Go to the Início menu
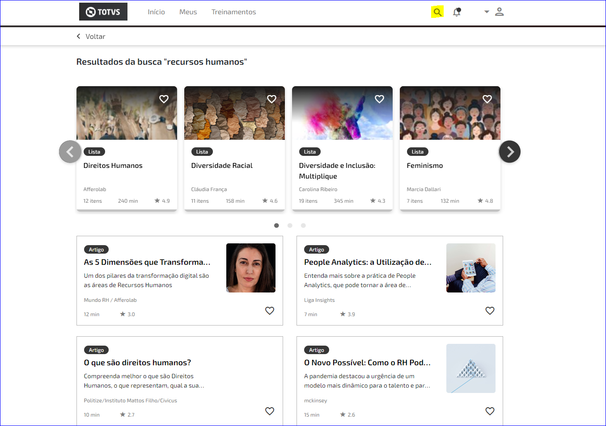The width and height of the screenshot is (606, 426). (x=157, y=12)
